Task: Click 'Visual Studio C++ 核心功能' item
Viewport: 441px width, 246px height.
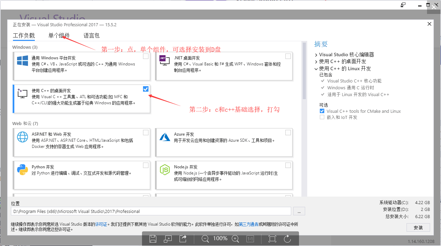Action: (354, 81)
